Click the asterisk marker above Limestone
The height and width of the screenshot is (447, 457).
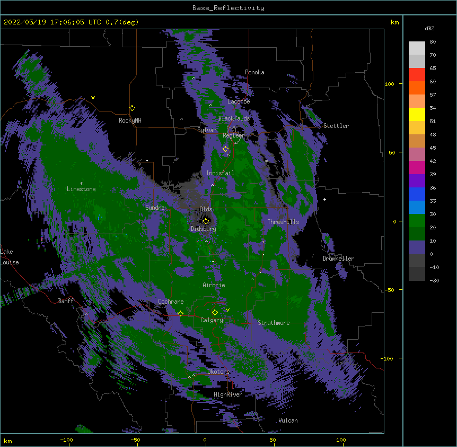(81, 184)
